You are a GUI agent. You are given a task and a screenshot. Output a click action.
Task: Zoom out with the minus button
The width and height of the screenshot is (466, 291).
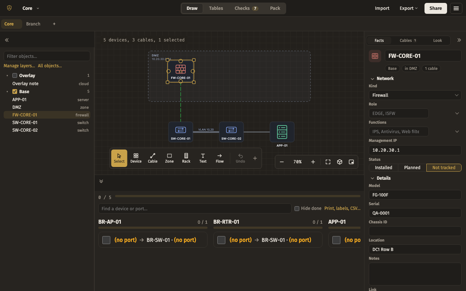282,162
